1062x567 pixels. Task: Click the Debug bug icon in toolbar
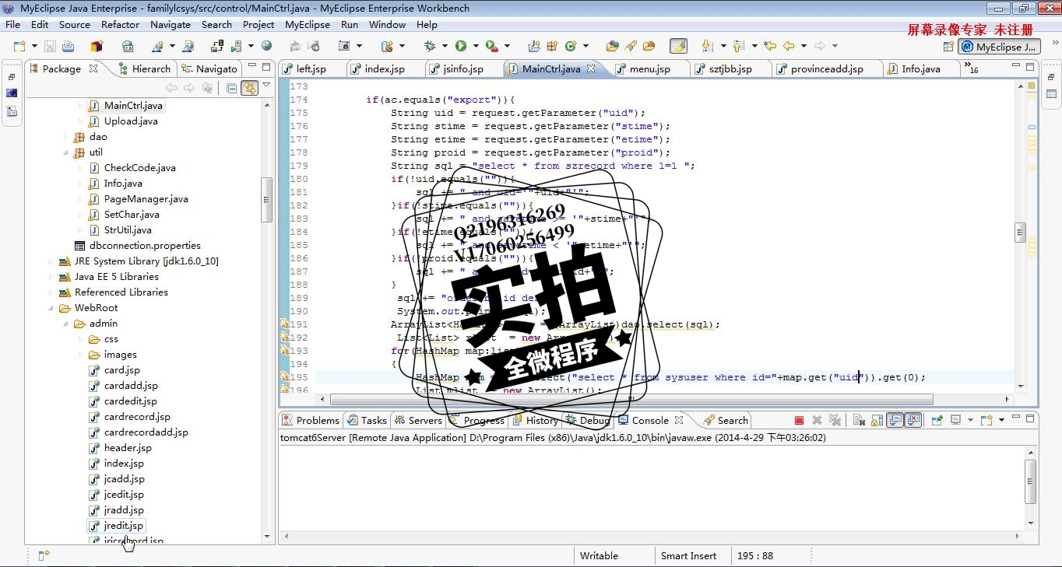click(x=430, y=46)
